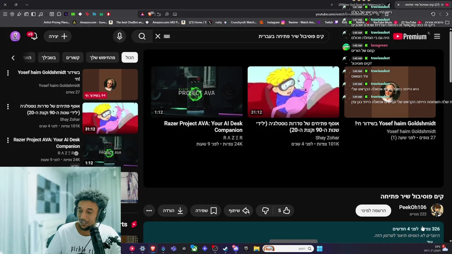Go to the YouTube Premium home logo

[410, 36]
